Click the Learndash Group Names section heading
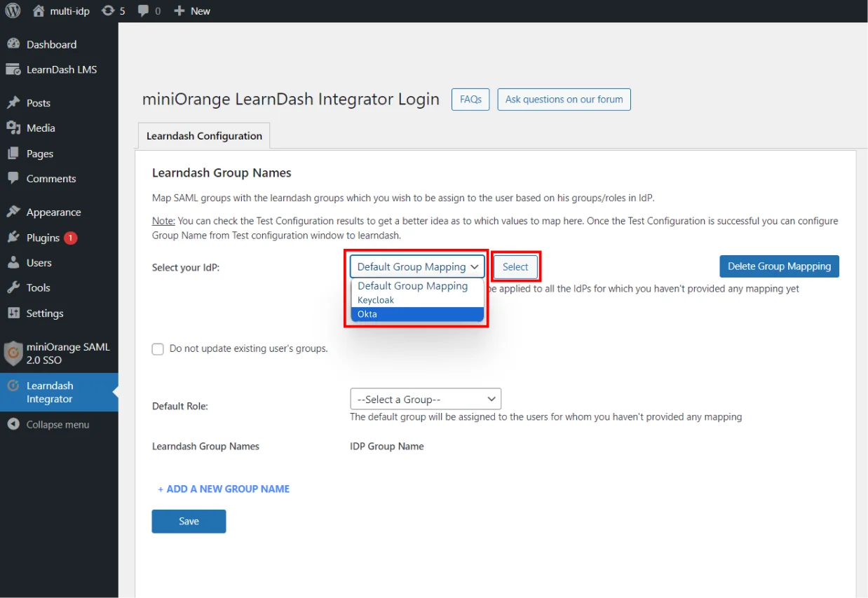 pyautogui.click(x=222, y=172)
